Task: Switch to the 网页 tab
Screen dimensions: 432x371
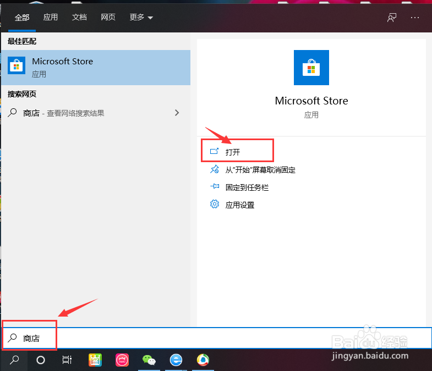Action: pyautogui.click(x=108, y=18)
